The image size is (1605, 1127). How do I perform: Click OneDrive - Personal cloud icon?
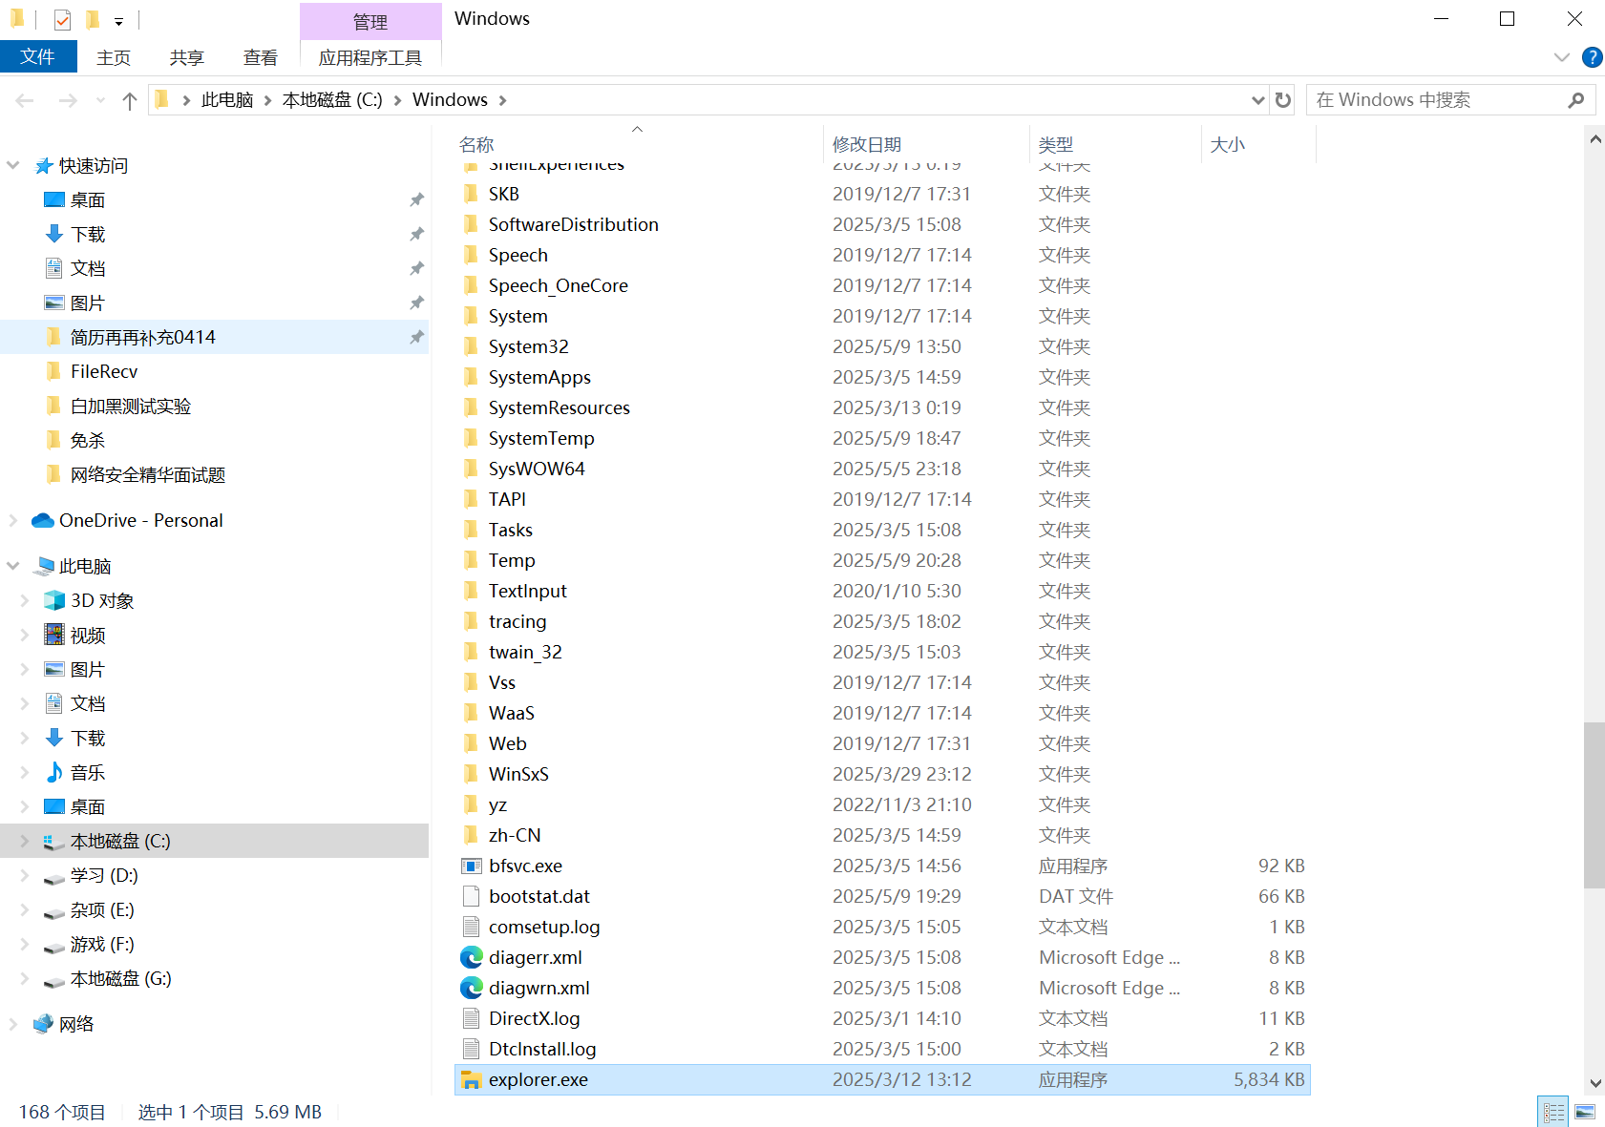pos(43,520)
